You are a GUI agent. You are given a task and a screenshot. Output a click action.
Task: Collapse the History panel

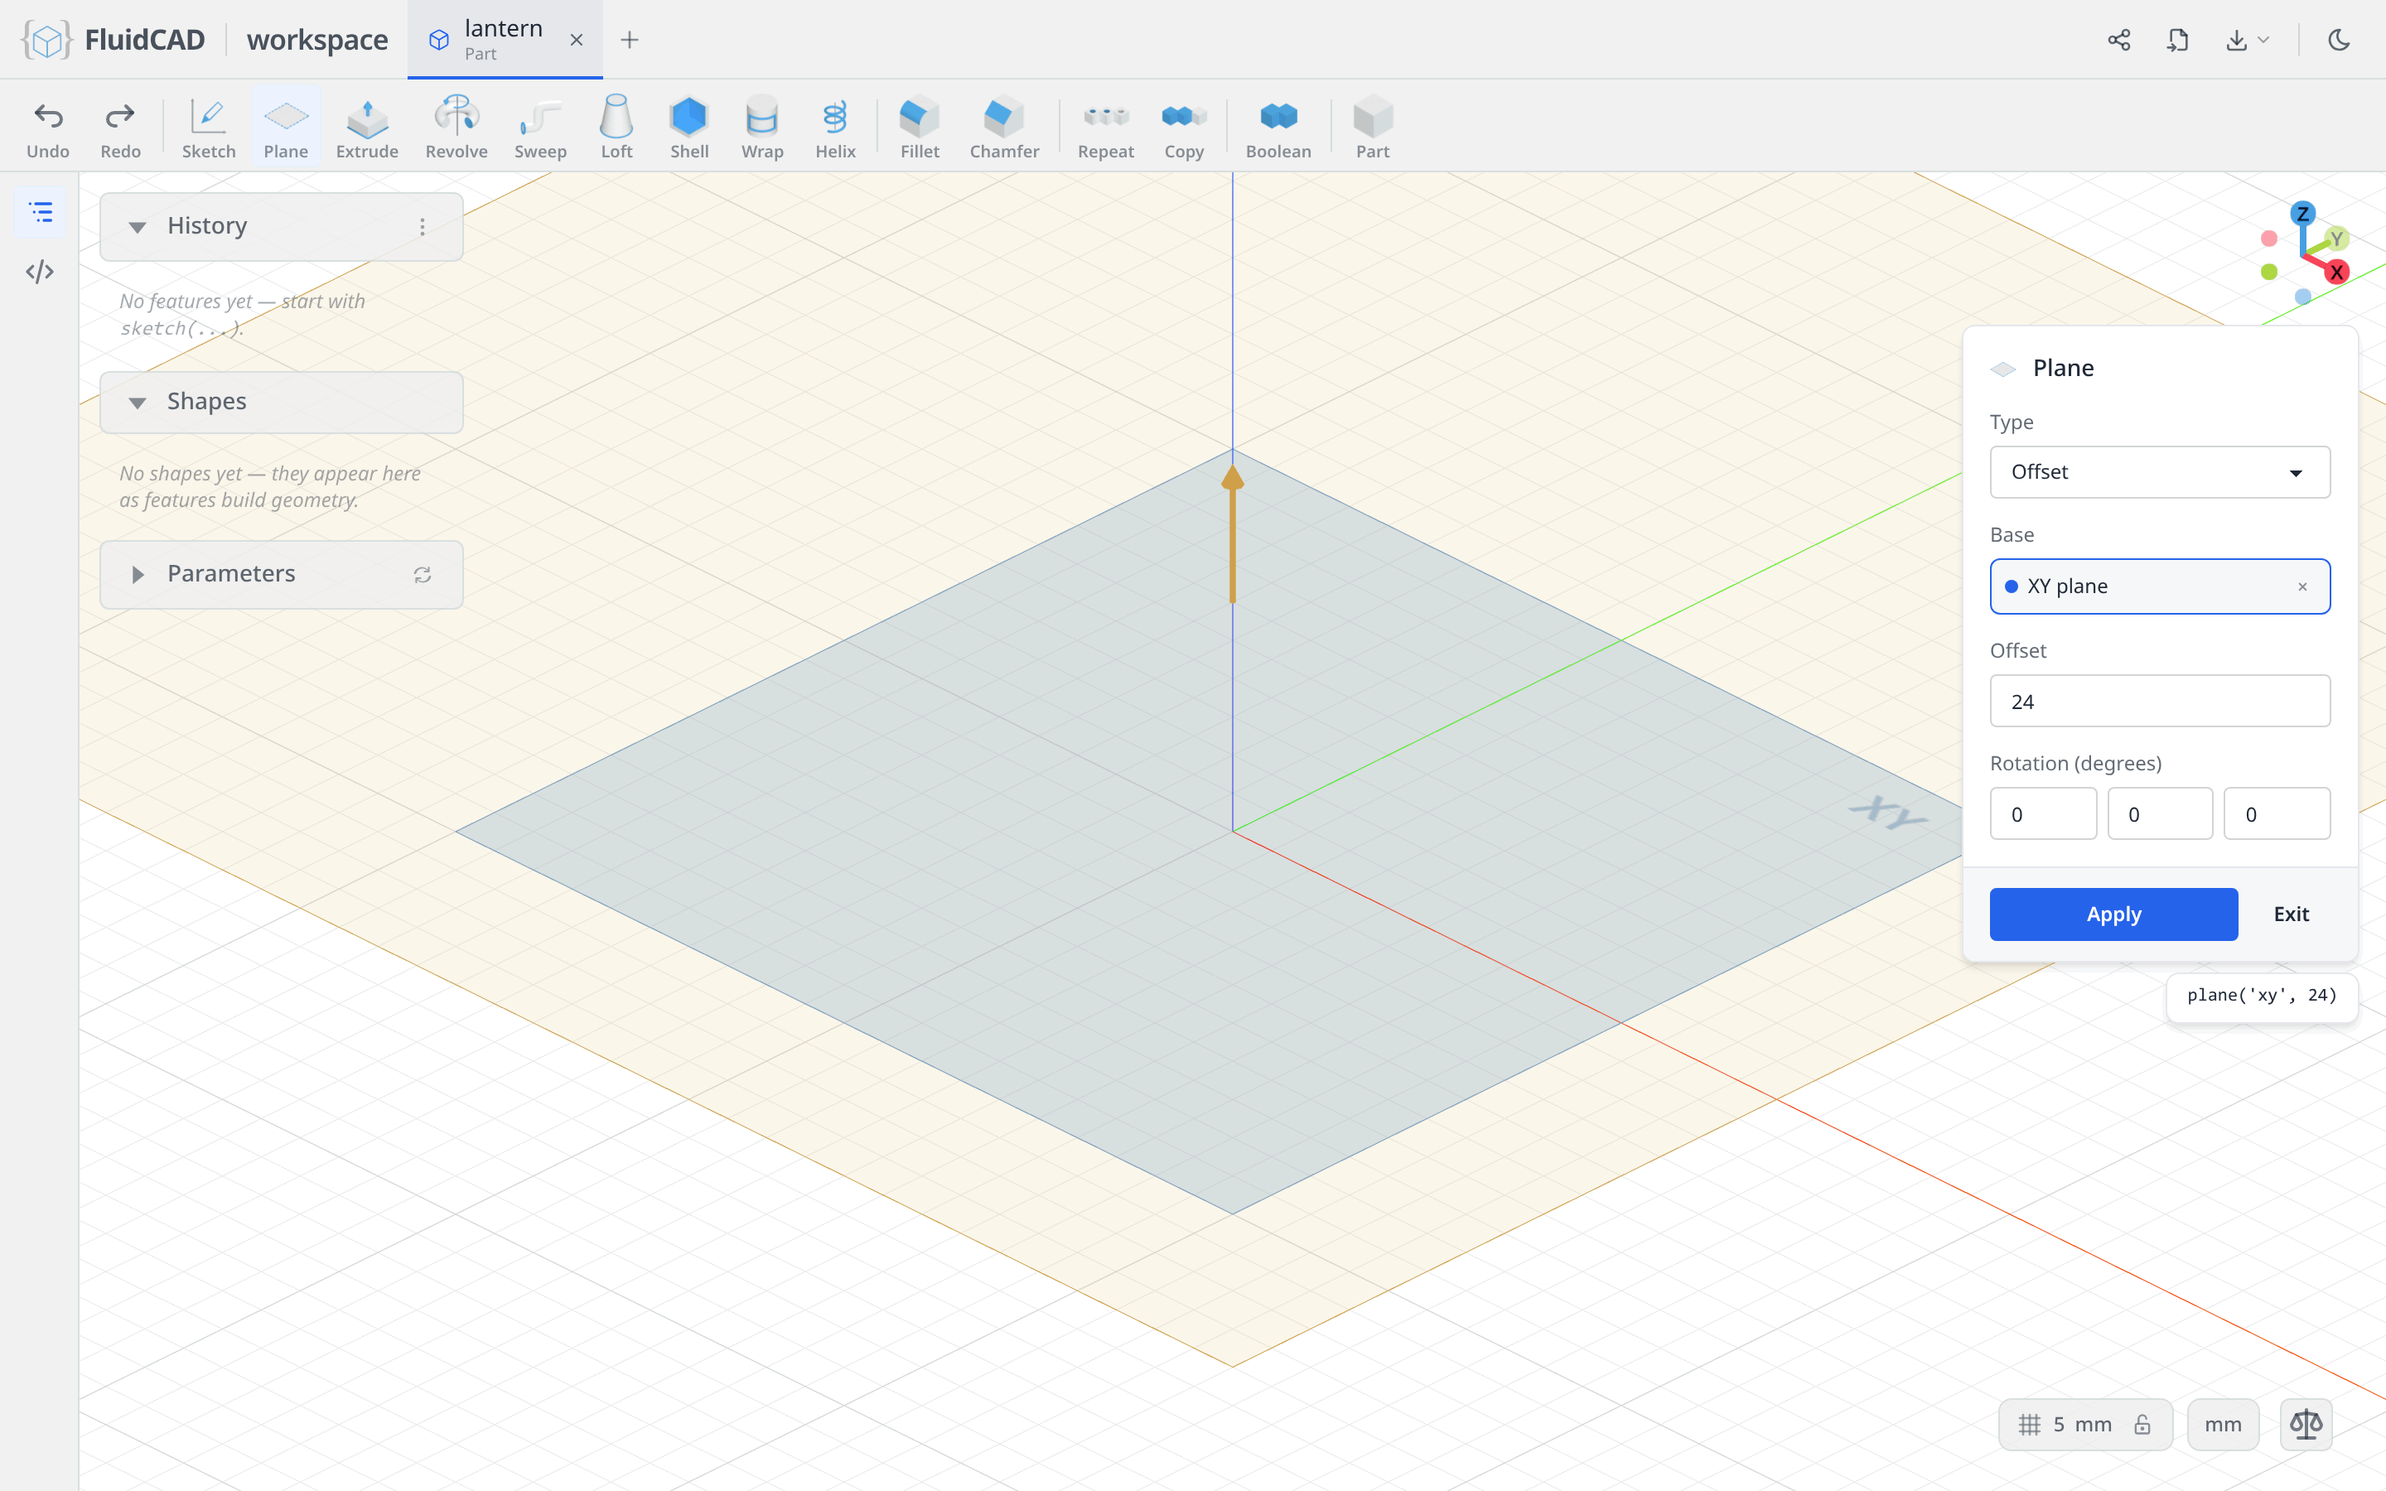pyautogui.click(x=137, y=227)
